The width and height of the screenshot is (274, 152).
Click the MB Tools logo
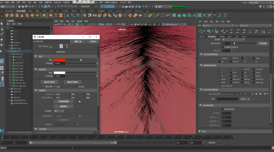pyautogui.click(x=179, y=6)
